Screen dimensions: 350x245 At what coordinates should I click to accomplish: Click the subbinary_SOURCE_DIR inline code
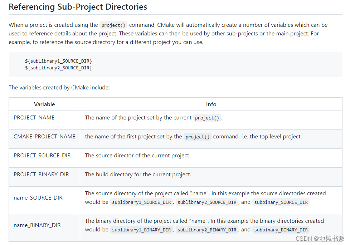(281, 202)
